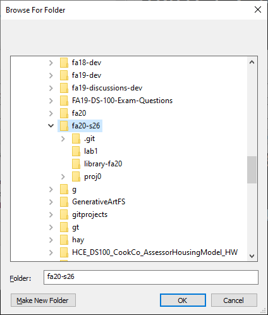Viewport: 268px width, 315px height.
Task: Expand the fa20 folder
Action: click(51, 113)
